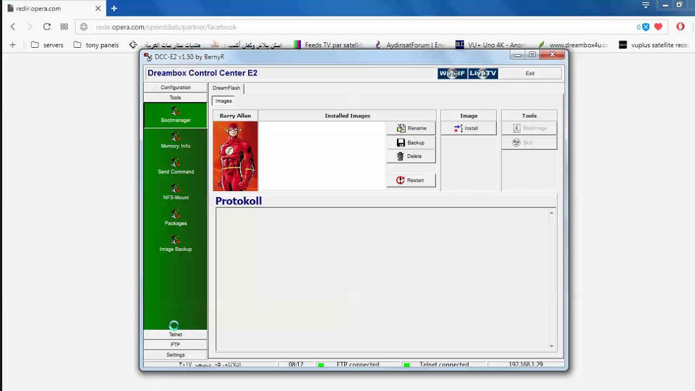Open the servers bookmarks folder
This screenshot has height=391, width=695.
pyautogui.click(x=47, y=45)
